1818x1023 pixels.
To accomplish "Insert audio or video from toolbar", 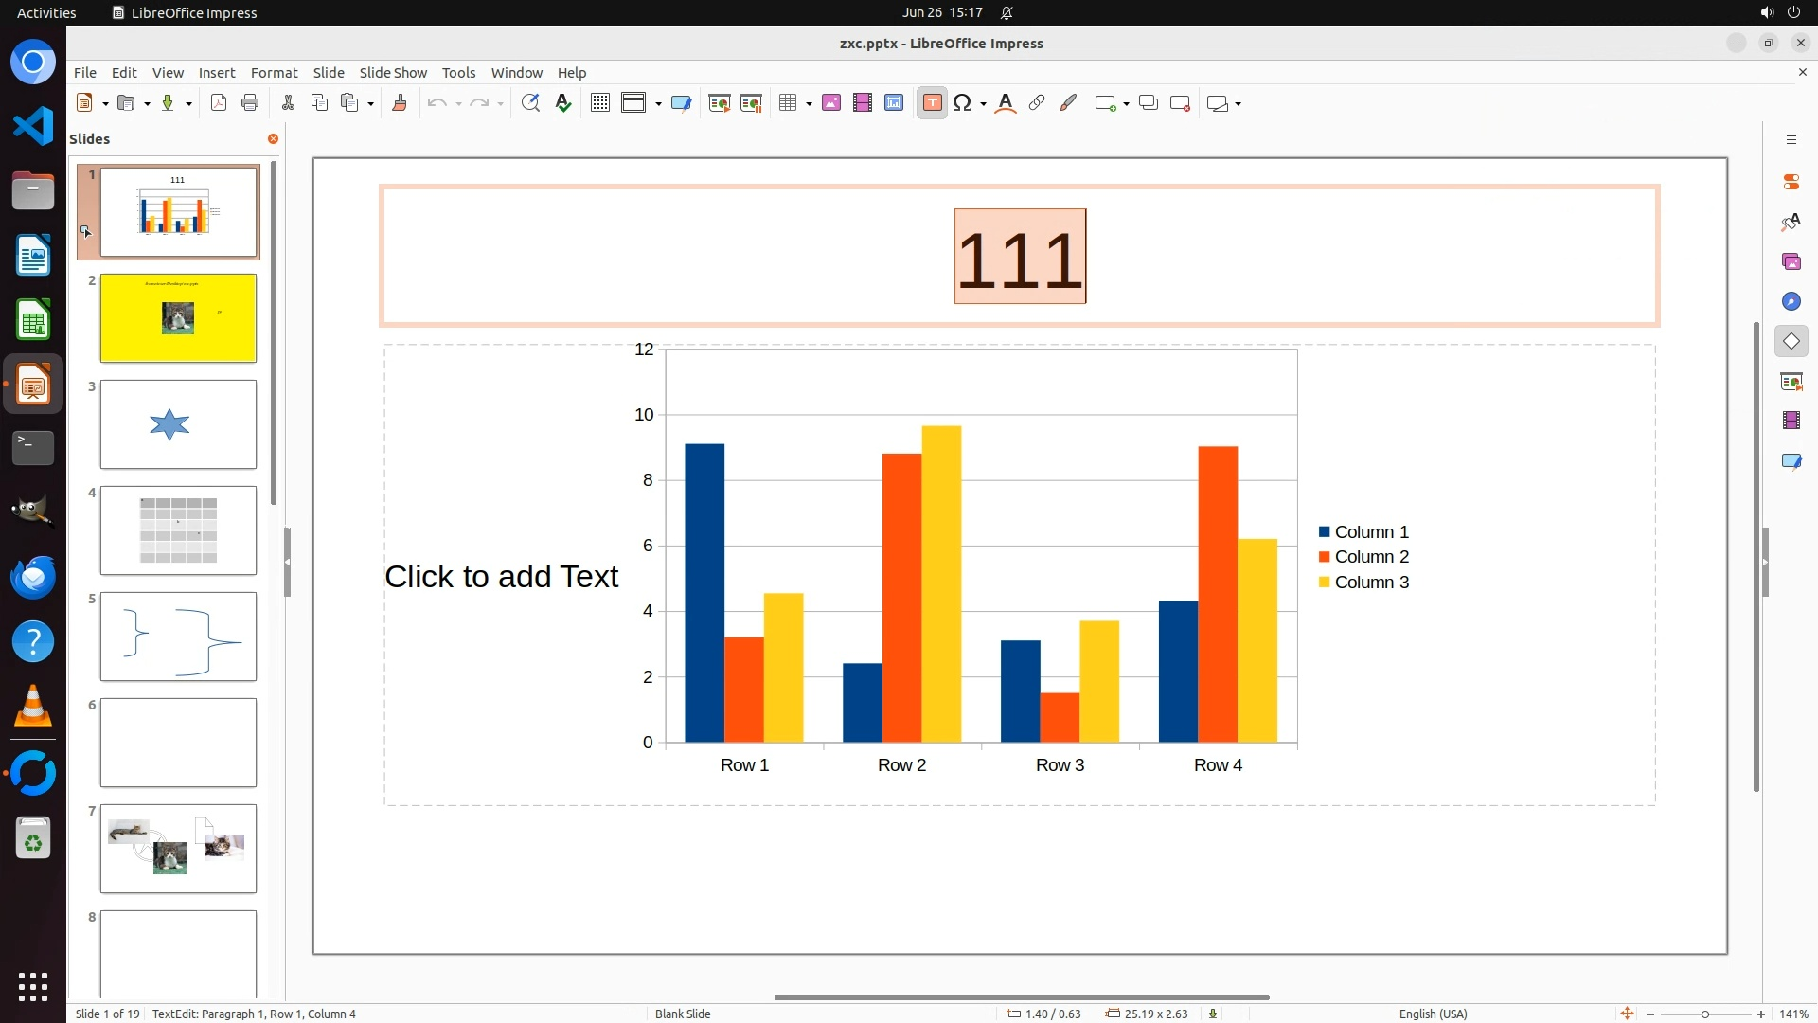I will pyautogui.click(x=863, y=103).
